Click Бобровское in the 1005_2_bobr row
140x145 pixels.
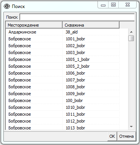20,66
